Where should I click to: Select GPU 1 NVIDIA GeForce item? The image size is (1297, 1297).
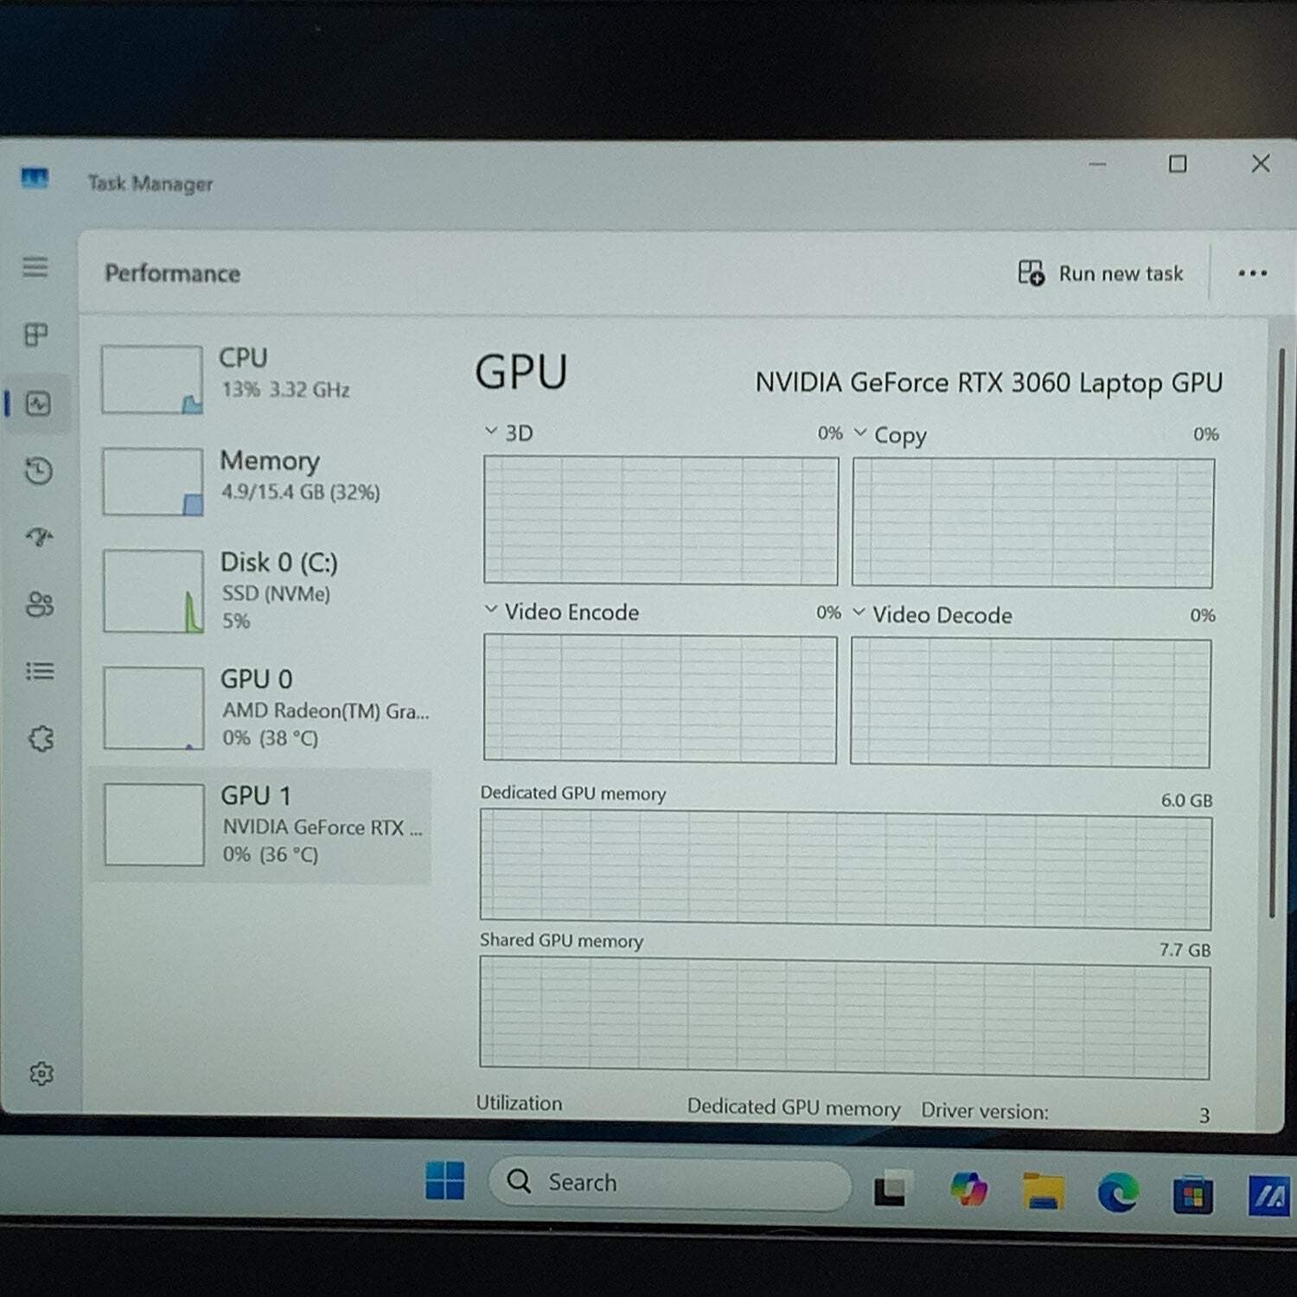pos(261,825)
